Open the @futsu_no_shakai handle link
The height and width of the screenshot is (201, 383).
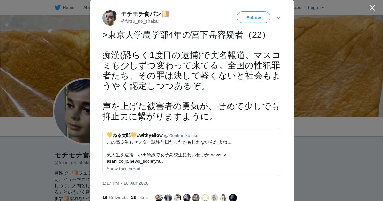pos(140,21)
